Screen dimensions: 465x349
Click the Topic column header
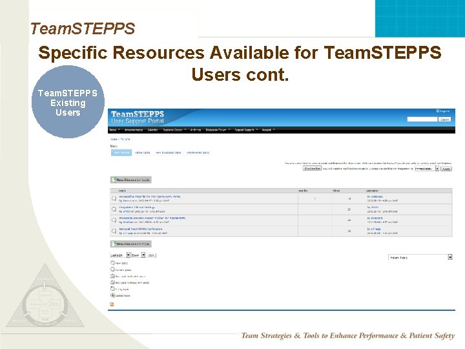[122, 191]
